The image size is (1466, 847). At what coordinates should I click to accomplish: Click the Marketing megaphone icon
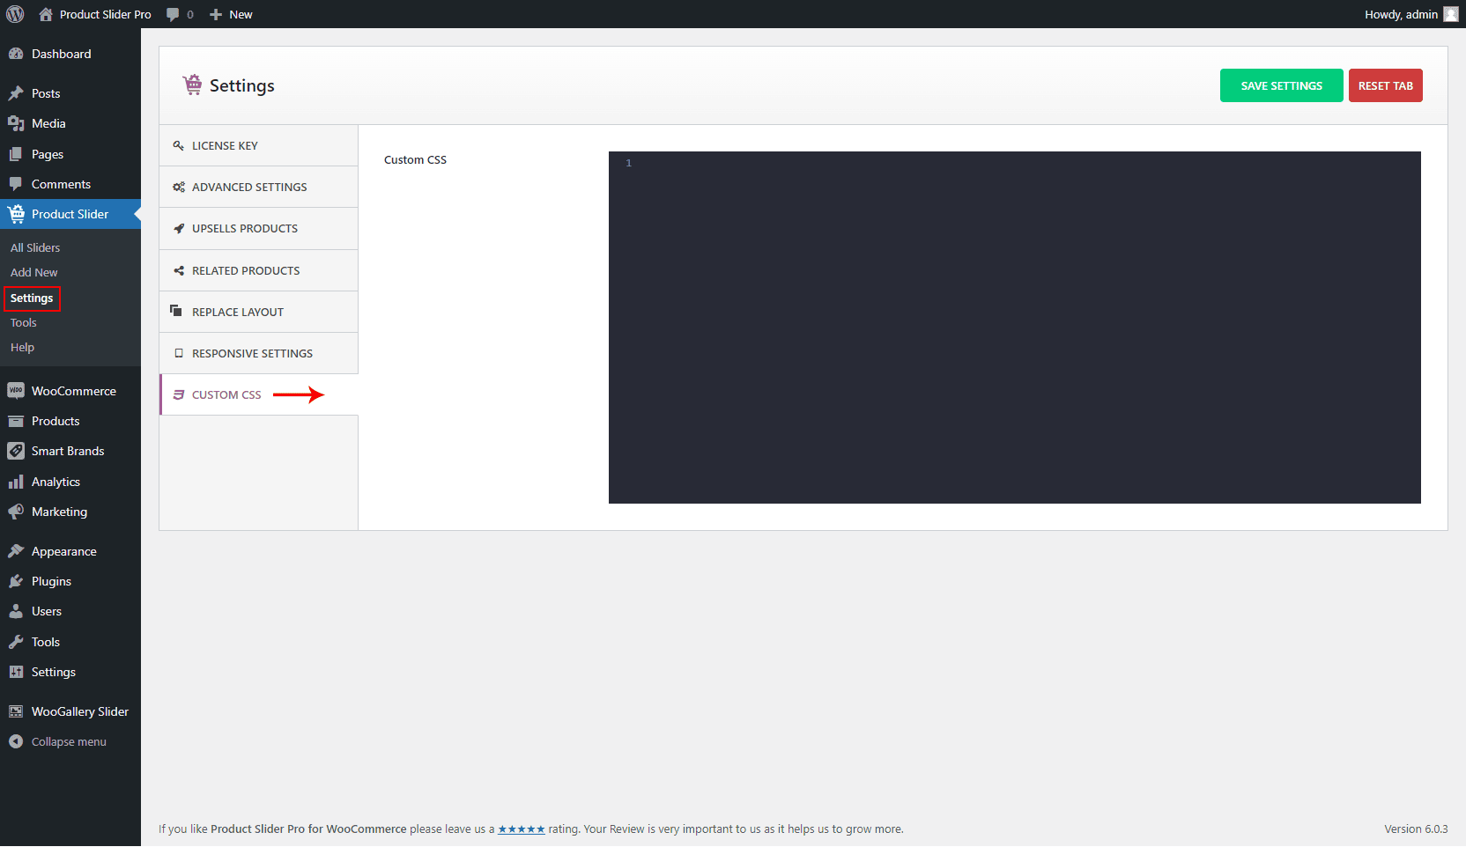[16, 512]
